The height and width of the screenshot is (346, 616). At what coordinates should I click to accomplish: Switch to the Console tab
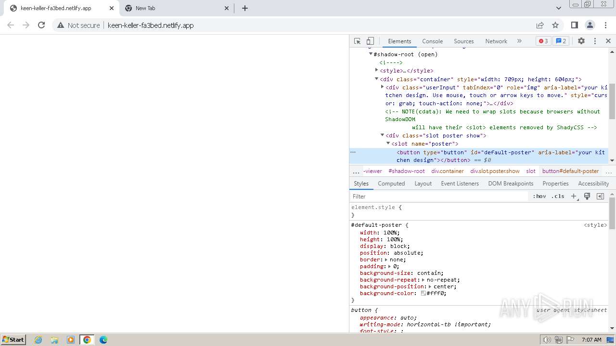(x=432, y=41)
